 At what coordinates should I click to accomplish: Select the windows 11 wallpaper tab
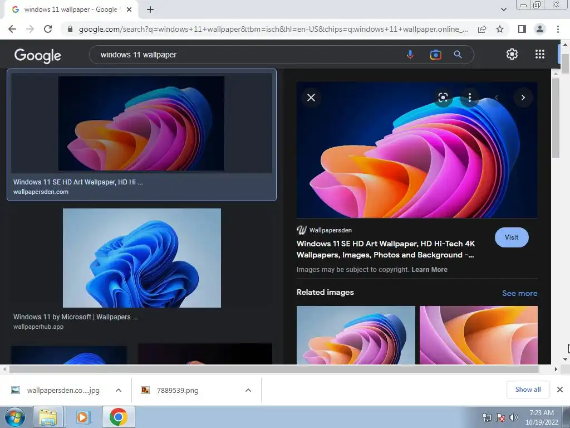(71, 10)
